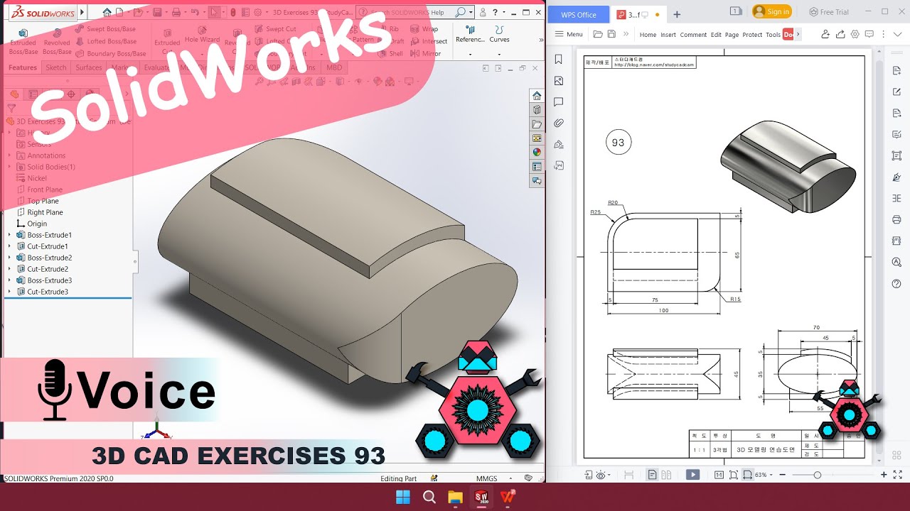Open the Design Library task pane icon

coord(537,110)
